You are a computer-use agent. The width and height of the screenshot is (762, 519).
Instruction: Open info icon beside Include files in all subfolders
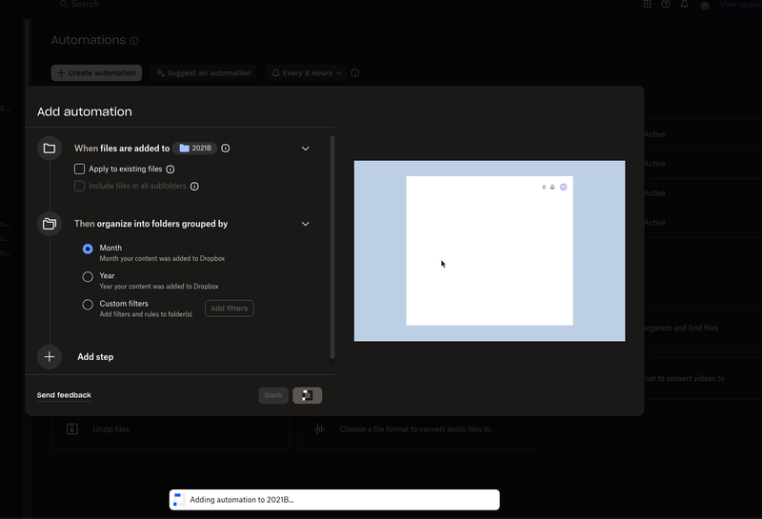tap(194, 186)
